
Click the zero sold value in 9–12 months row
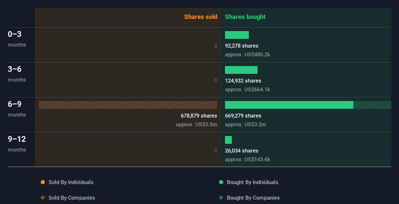click(x=216, y=151)
